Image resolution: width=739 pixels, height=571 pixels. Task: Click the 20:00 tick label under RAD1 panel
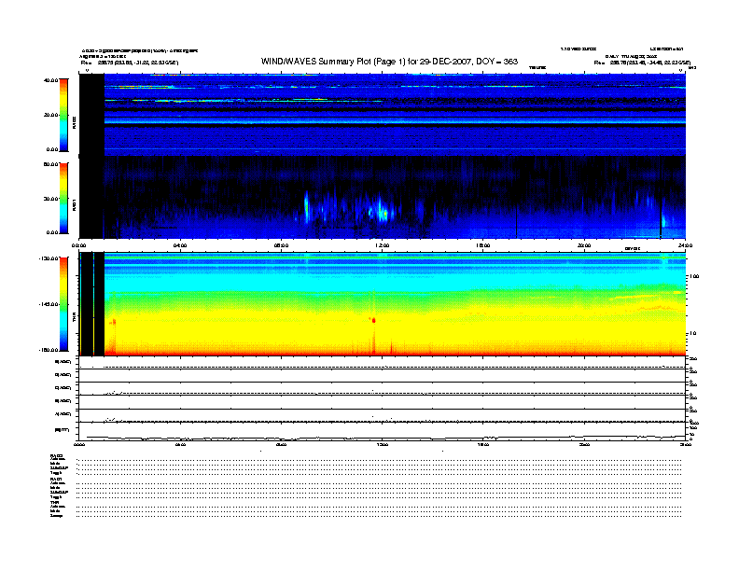point(584,245)
